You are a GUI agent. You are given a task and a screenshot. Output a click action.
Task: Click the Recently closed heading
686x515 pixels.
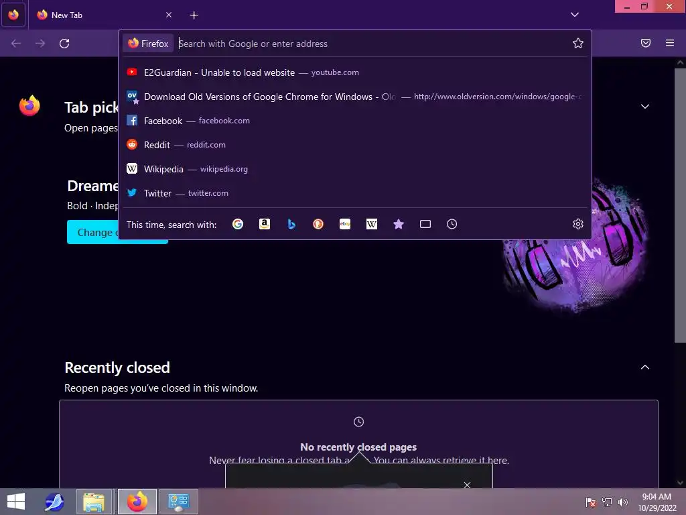pyautogui.click(x=117, y=367)
